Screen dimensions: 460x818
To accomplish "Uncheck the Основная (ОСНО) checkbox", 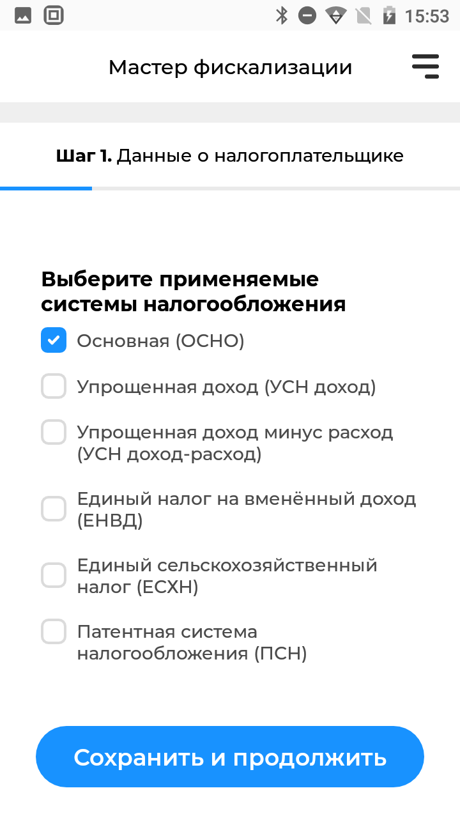I will click(x=54, y=340).
